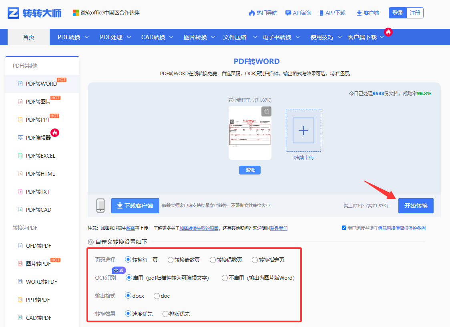Select 转换奇数页 radio option
The height and width of the screenshot is (327, 450).
pos(171,260)
